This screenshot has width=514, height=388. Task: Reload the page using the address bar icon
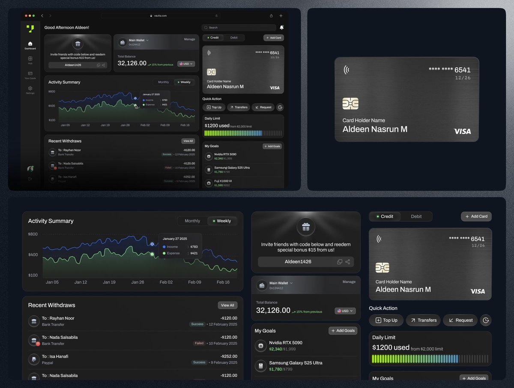(216, 16)
